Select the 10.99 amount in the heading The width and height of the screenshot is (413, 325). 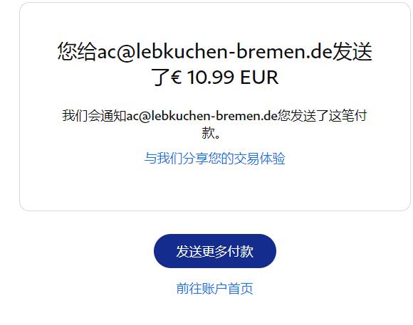(211, 77)
